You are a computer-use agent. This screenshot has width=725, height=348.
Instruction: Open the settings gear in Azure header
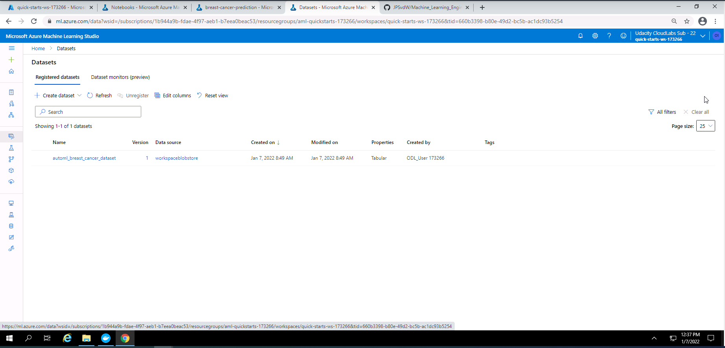pyautogui.click(x=595, y=36)
